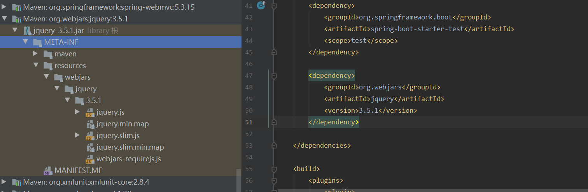This screenshot has height=192, width=588.
Task: Click the 3.5.1 folder icon
Action: (79, 101)
